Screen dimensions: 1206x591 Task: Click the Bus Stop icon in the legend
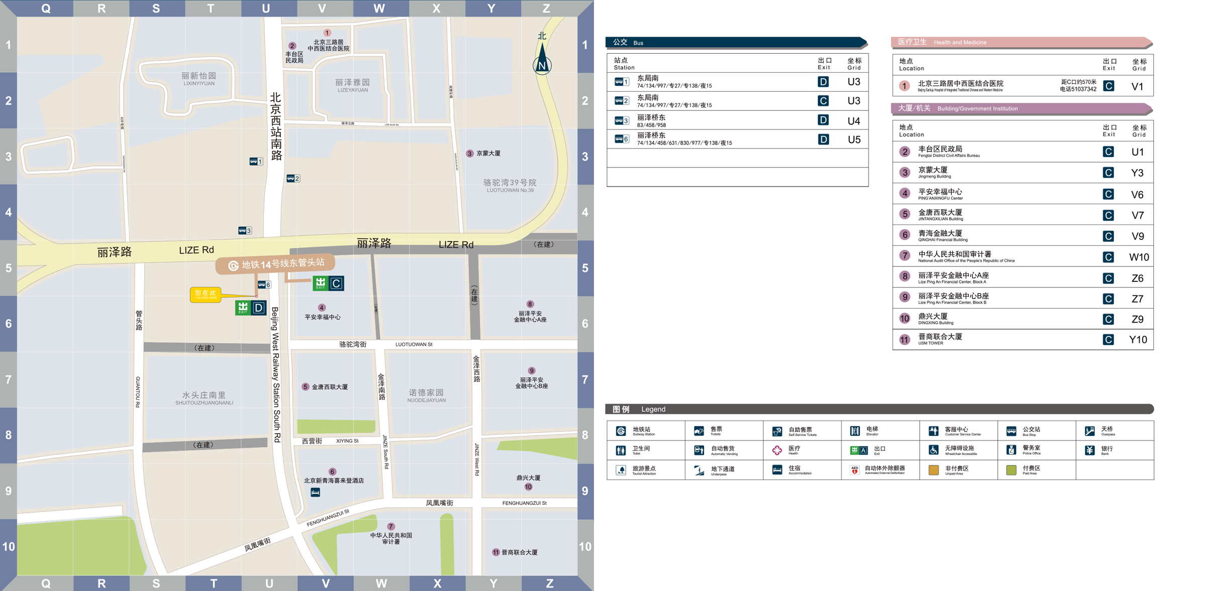pyautogui.click(x=1012, y=431)
